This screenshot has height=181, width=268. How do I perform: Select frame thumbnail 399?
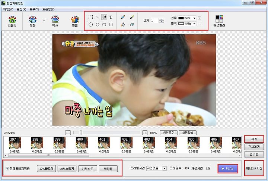60,143
